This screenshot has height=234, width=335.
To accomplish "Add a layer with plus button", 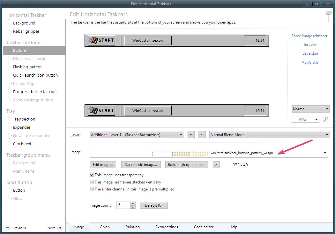I will (190, 135).
